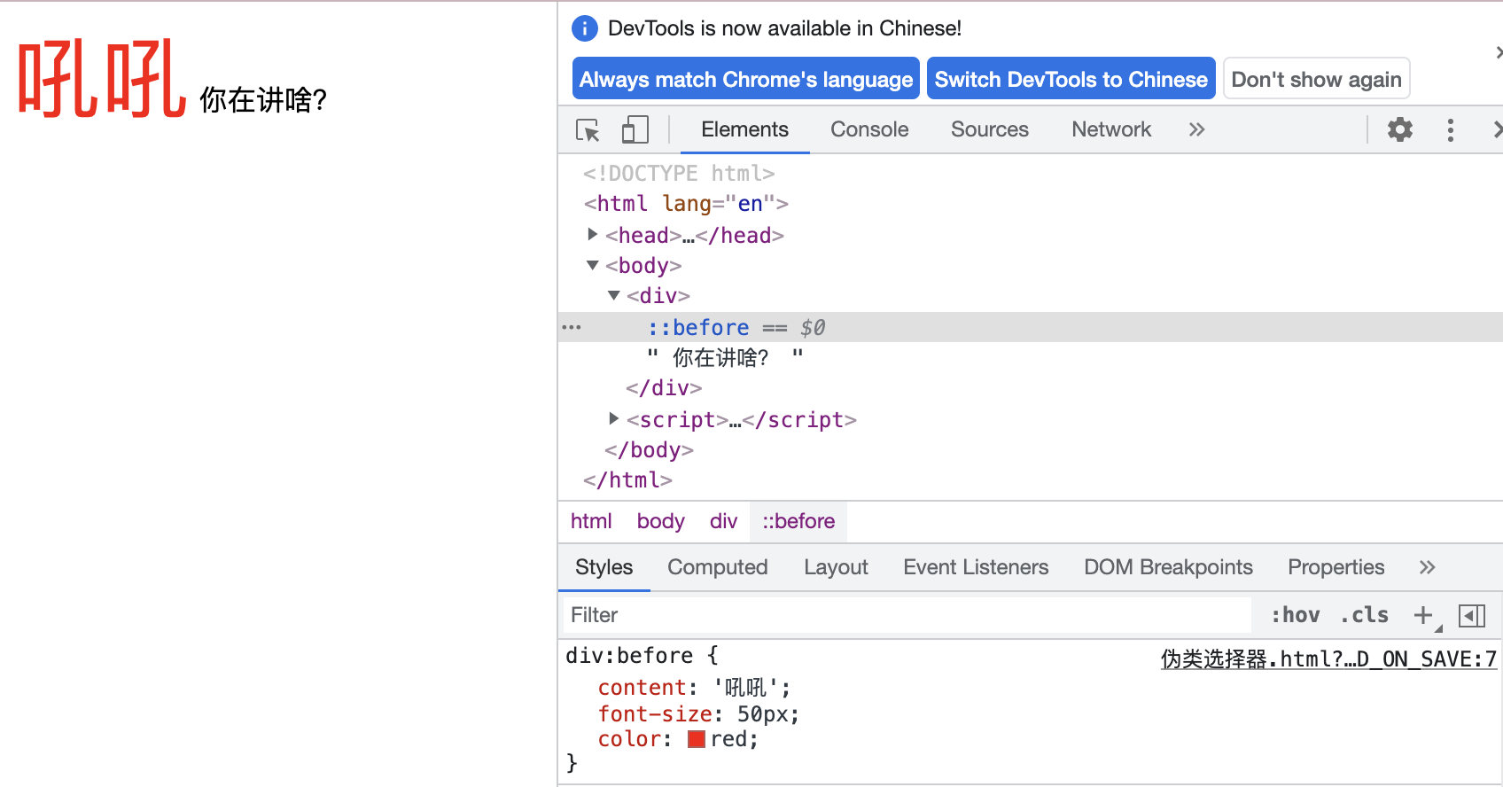
Task: Click the info icon in the notification
Action: click(585, 28)
